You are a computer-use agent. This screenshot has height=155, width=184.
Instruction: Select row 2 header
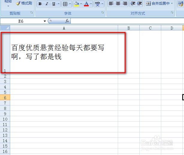click(5, 76)
